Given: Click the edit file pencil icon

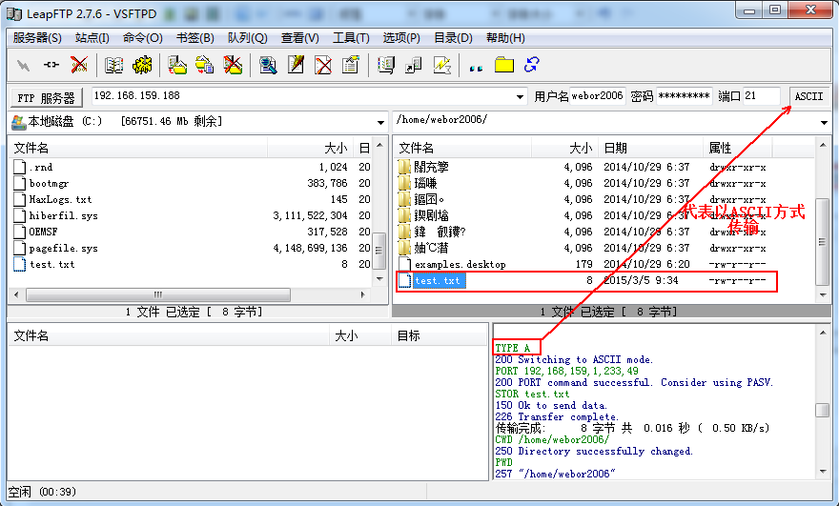Looking at the screenshot, I should tap(296, 65).
